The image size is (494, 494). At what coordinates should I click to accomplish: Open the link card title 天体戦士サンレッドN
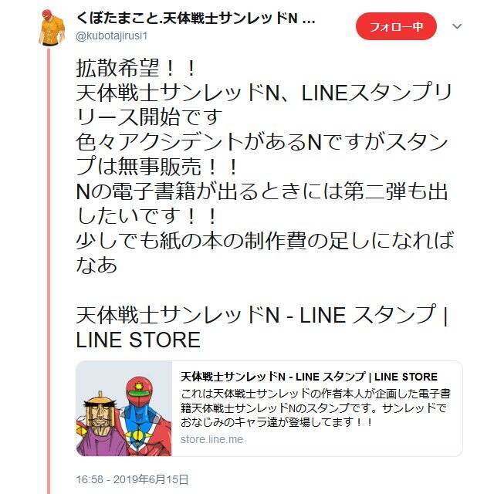(309, 377)
